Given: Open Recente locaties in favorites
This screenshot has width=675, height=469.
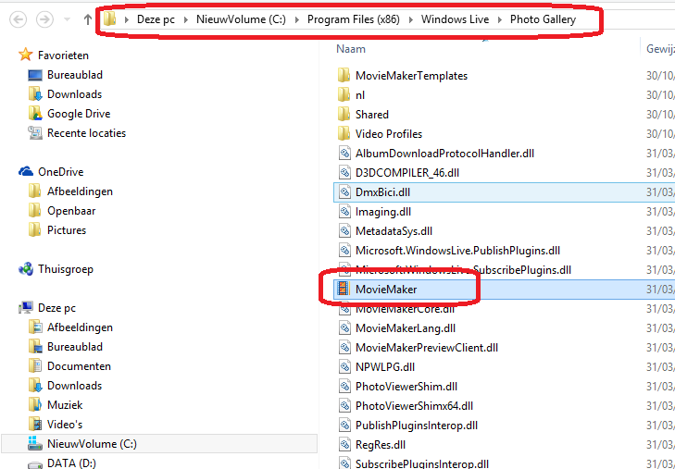Looking at the screenshot, I should point(86,133).
